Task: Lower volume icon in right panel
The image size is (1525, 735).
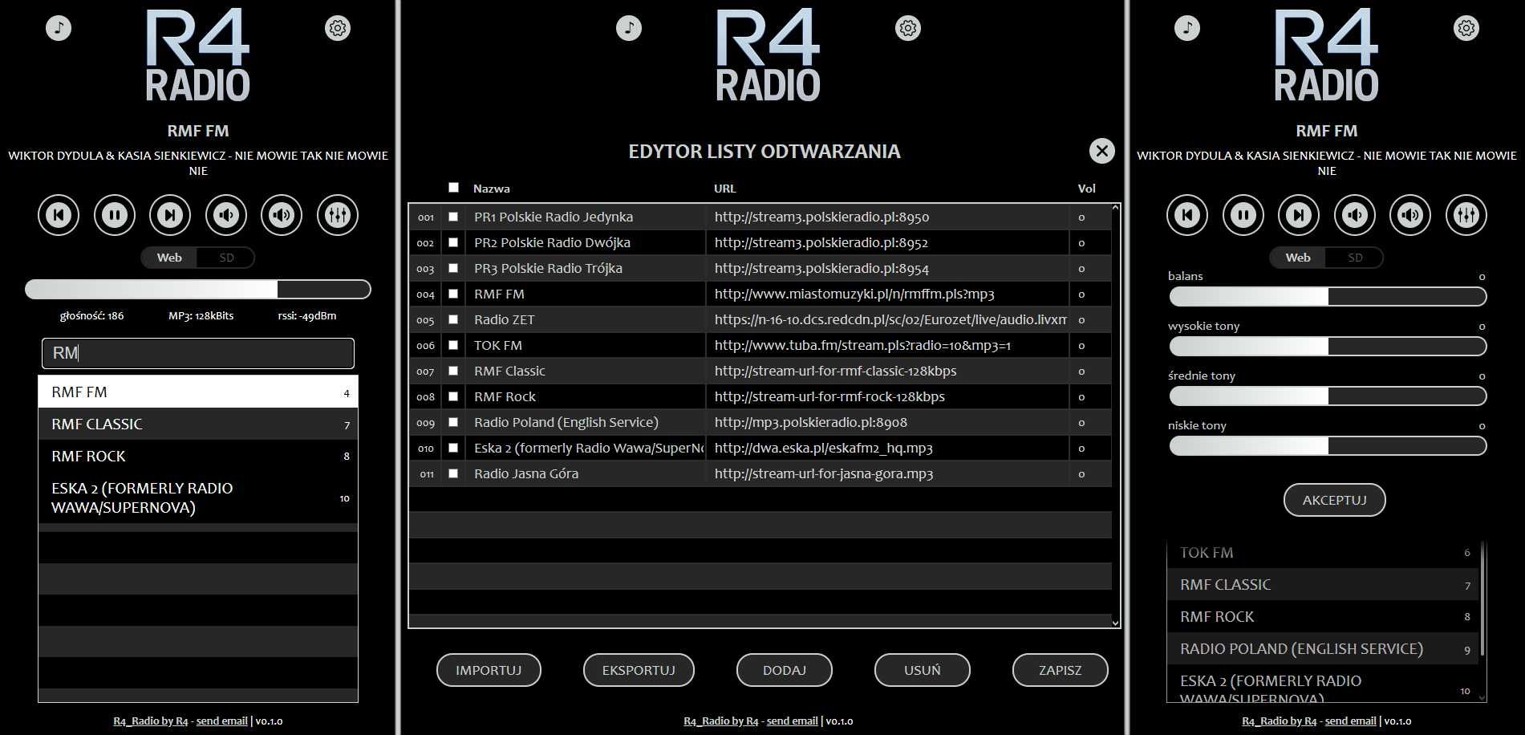Action: point(1355,215)
